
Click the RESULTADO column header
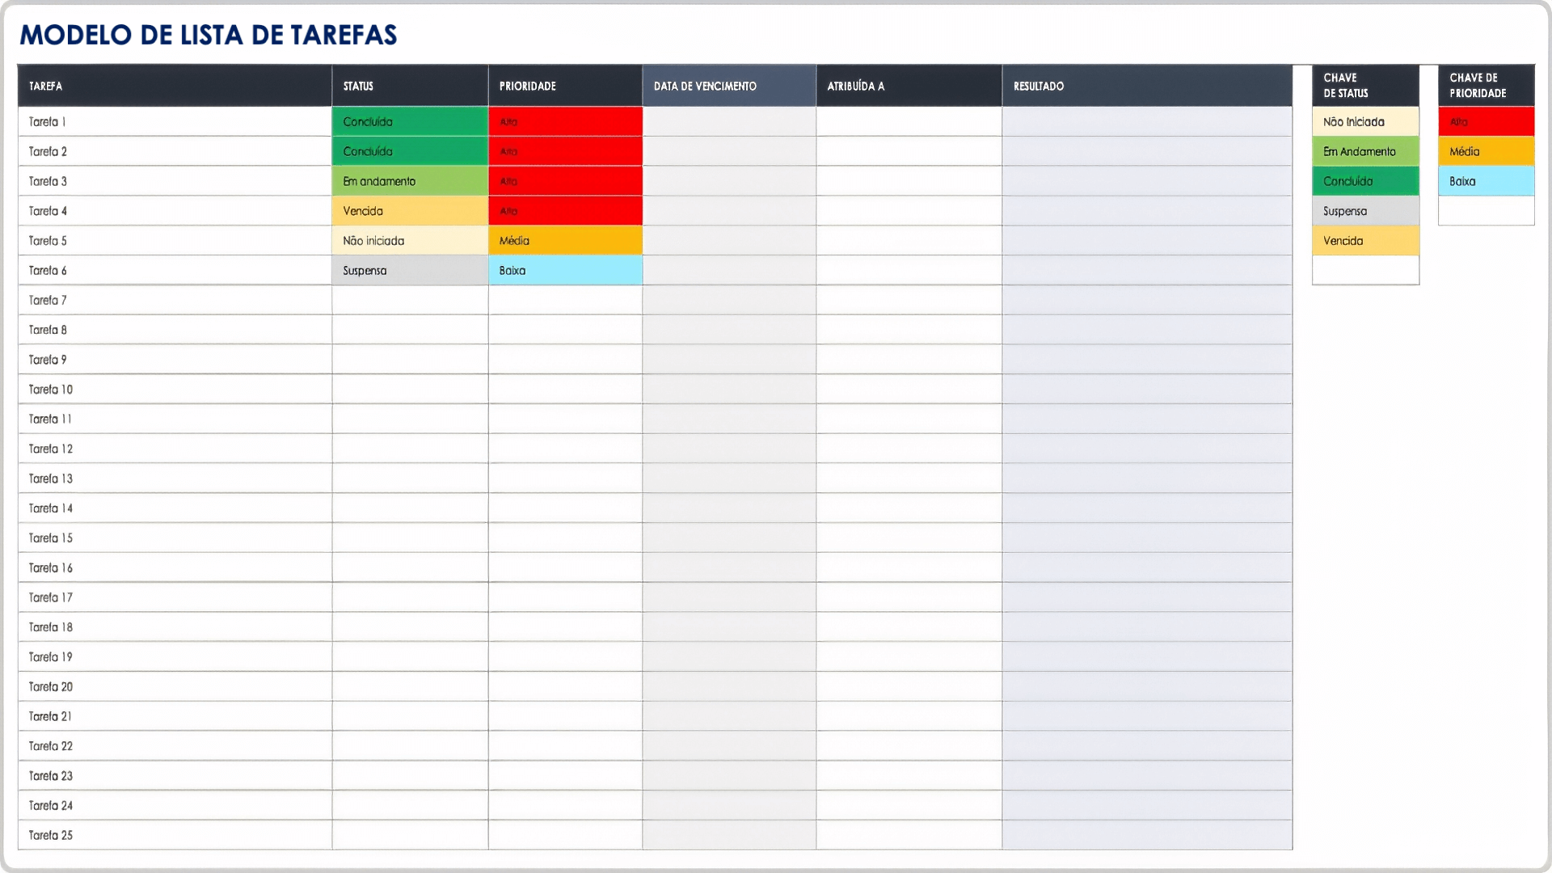(1147, 86)
